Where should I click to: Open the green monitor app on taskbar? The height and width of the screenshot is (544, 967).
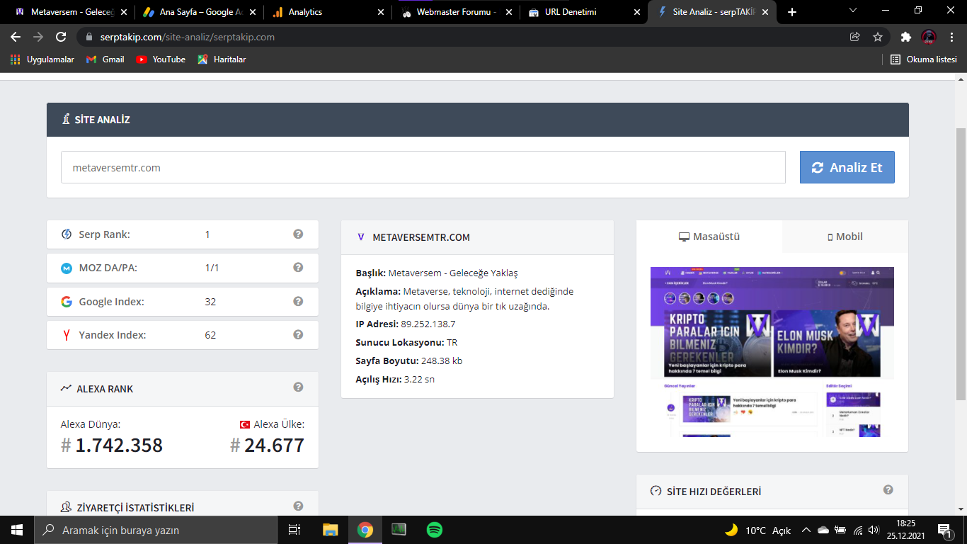click(x=399, y=530)
